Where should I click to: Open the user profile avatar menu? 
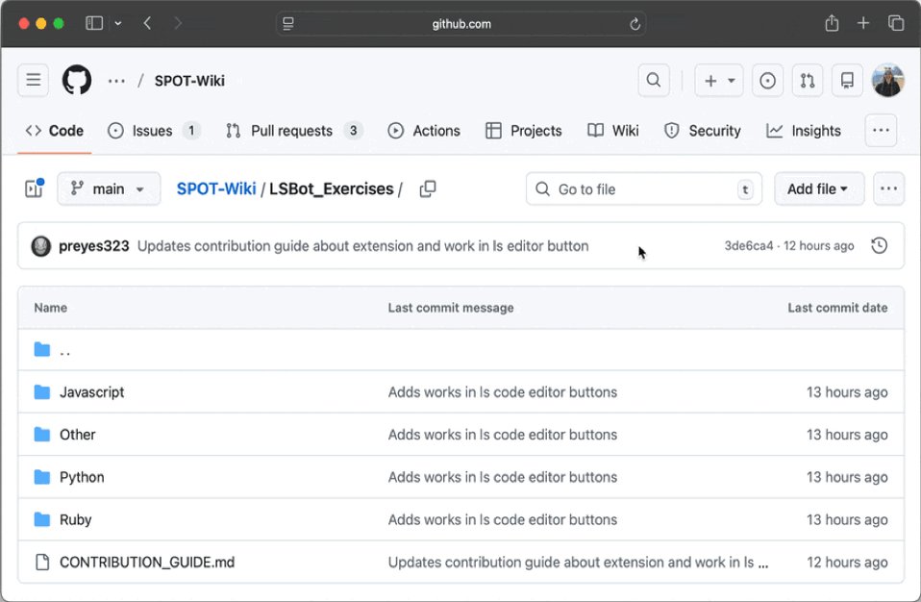tap(887, 80)
